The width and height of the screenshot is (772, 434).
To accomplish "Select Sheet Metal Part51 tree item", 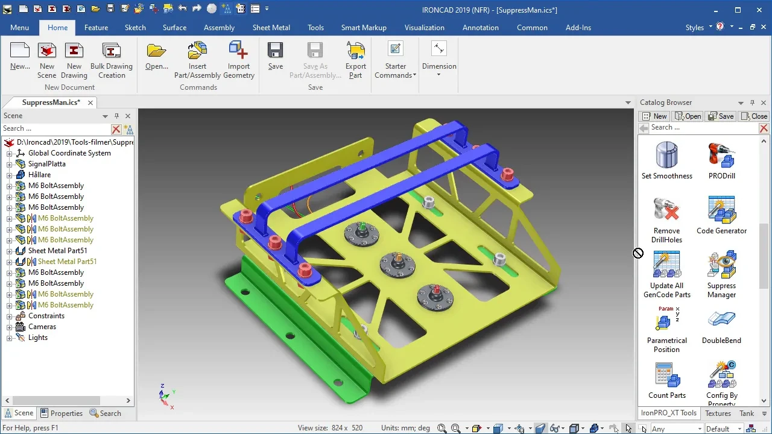I will click(57, 251).
